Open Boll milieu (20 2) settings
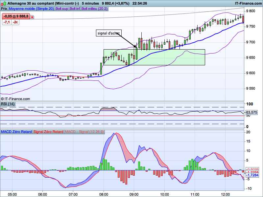 click(94, 9)
